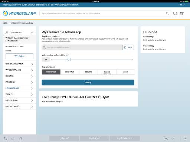
Task: Click the Szukaj button
Action: pos(88,82)
